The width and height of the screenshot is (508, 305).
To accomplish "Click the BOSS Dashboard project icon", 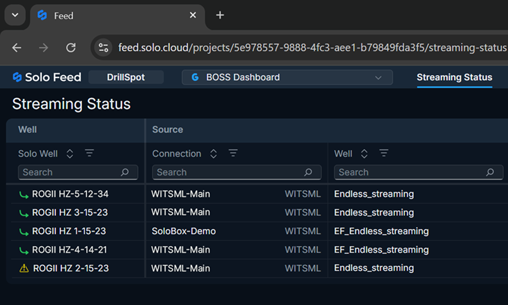I will tap(195, 77).
